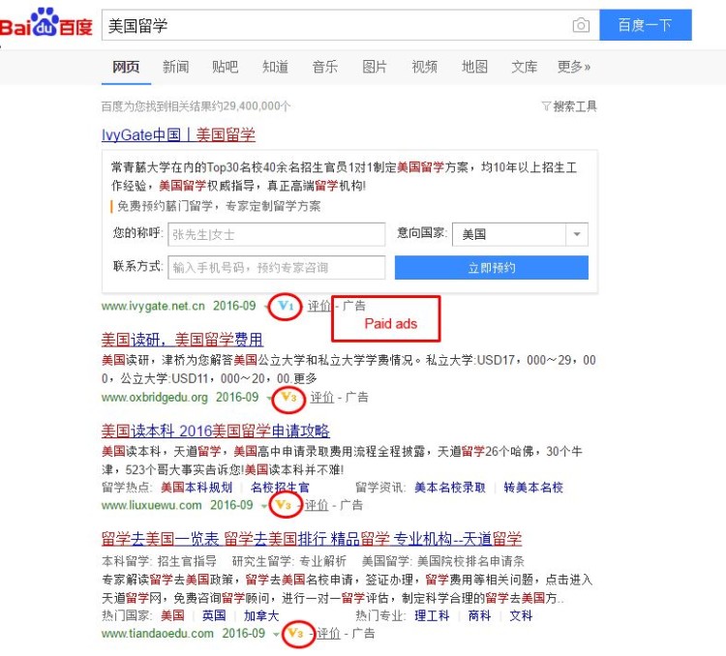This screenshot has height=656, width=726.
Task: Click the www.oxbridgedu.org URL text
Action: (154, 398)
